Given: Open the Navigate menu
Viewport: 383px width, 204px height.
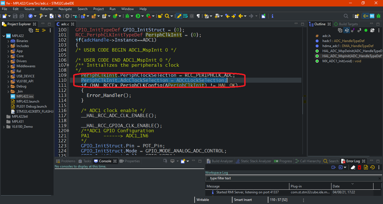Looking at the screenshot, I should [x=65, y=9].
